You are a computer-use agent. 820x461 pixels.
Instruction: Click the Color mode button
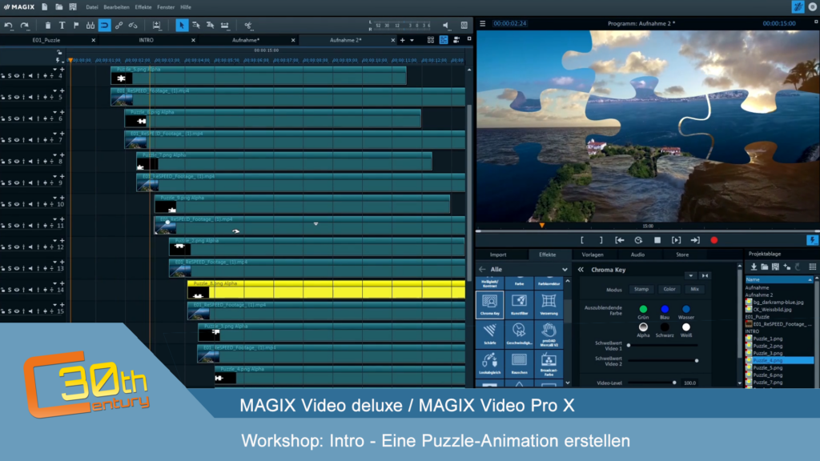point(669,289)
